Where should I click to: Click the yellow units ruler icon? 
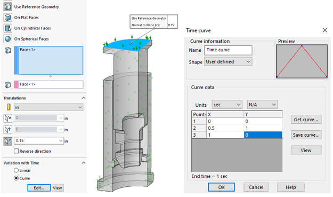pos(9,107)
